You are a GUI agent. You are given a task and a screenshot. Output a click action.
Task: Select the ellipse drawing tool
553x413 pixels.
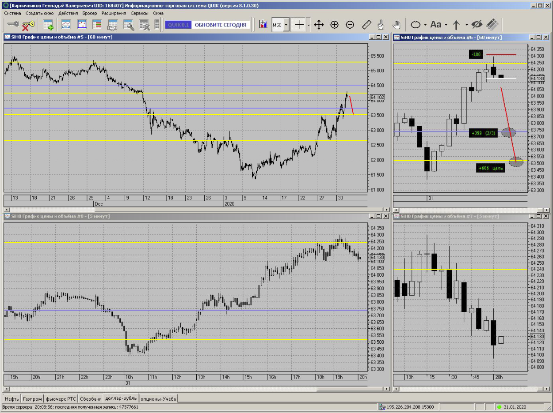(x=416, y=25)
